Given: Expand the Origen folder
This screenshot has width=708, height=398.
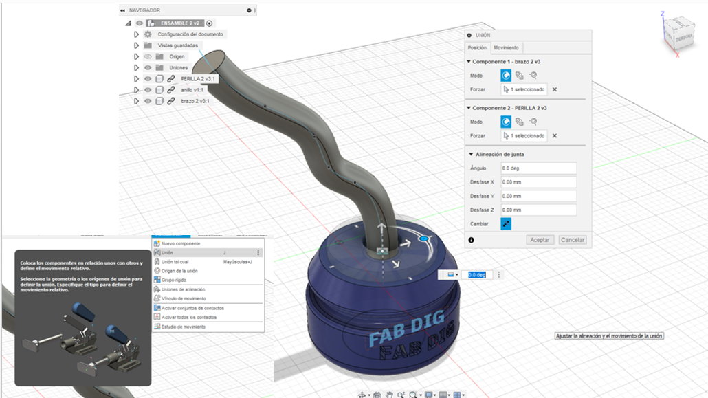Looking at the screenshot, I should pos(136,56).
